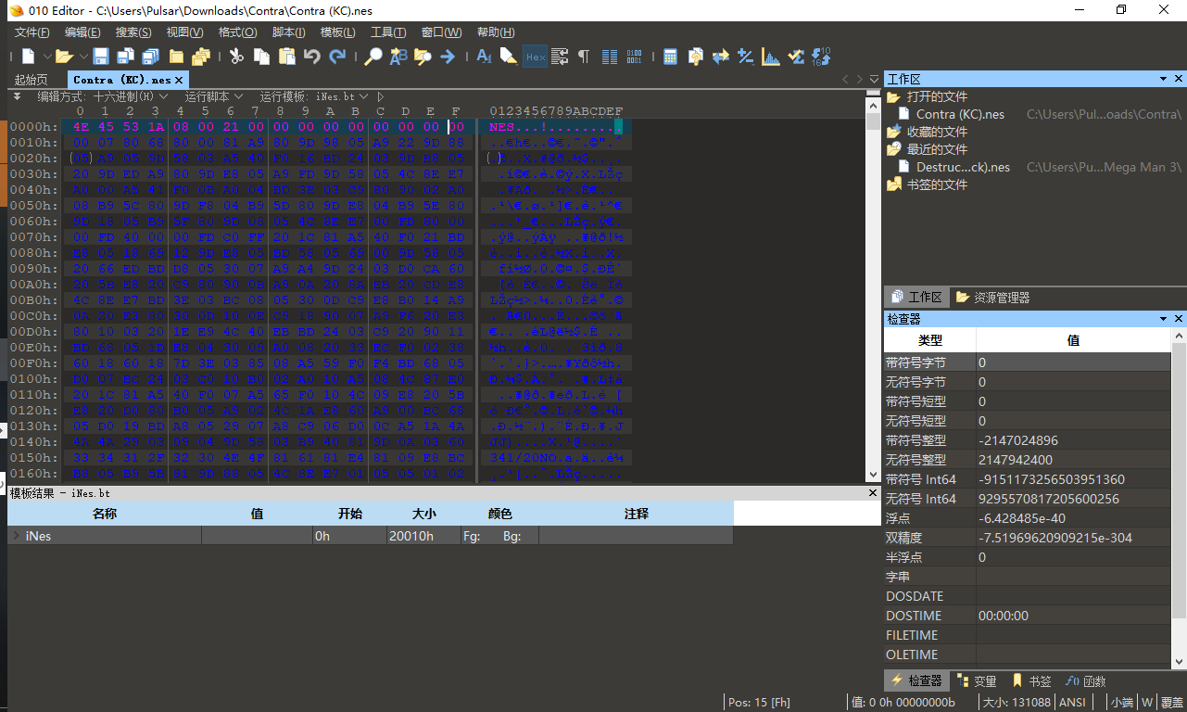This screenshot has width=1187, height=712.
Task: Toggle the Hex edit mode button
Action: click(x=535, y=57)
